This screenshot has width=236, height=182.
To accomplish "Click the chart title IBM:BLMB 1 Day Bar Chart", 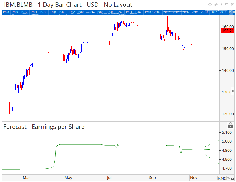I will (x=68, y=5).
